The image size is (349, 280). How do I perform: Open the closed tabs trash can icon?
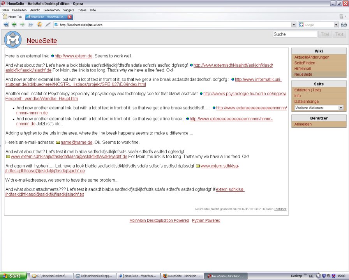tap(342, 17)
